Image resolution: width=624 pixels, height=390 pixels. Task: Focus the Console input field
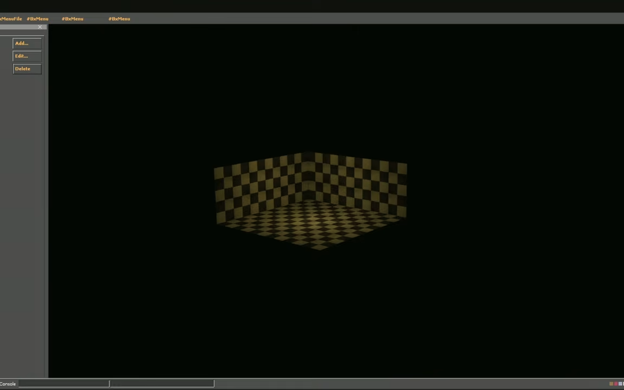coord(64,384)
